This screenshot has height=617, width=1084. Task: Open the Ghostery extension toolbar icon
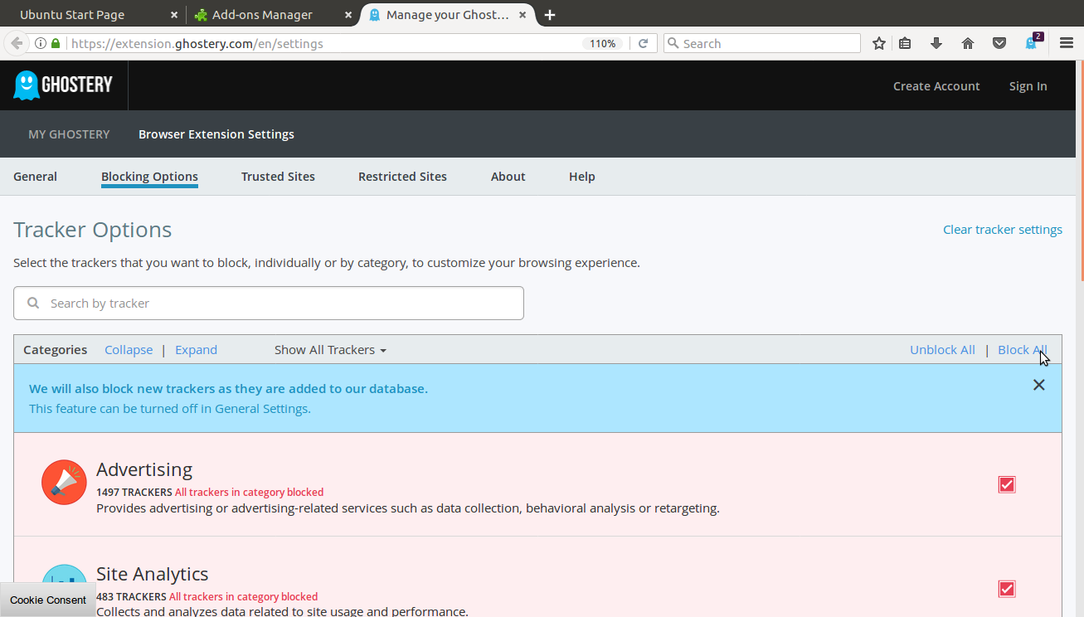click(1032, 43)
